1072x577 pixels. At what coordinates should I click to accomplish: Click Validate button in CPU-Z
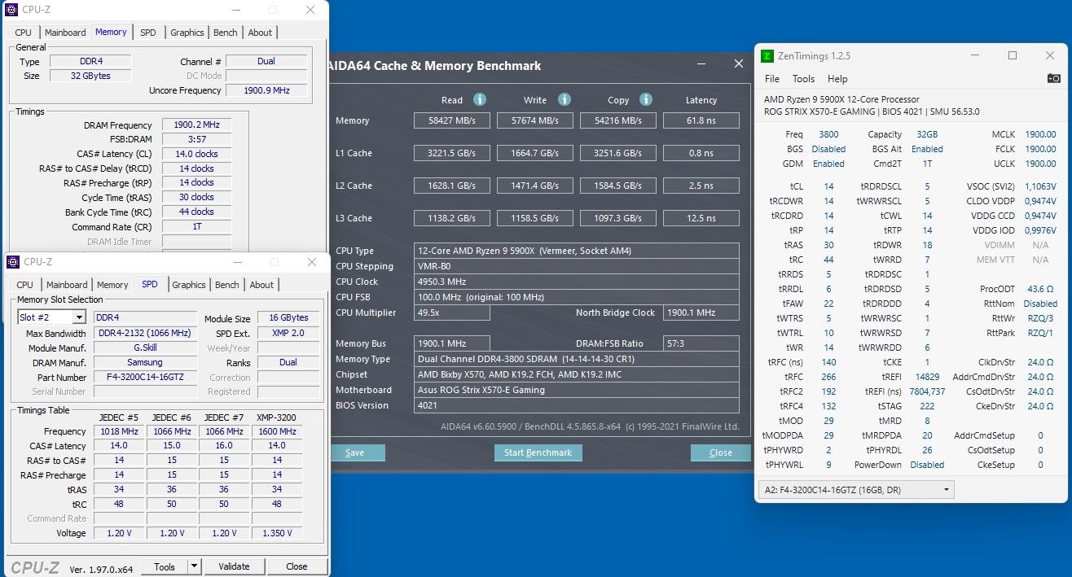coord(234,566)
